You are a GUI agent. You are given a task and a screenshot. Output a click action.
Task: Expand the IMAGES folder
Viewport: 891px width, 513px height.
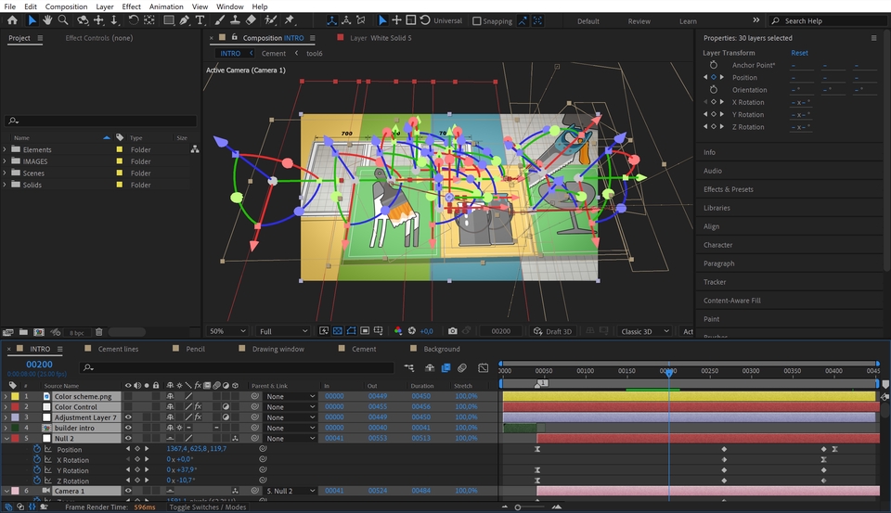coord(6,161)
